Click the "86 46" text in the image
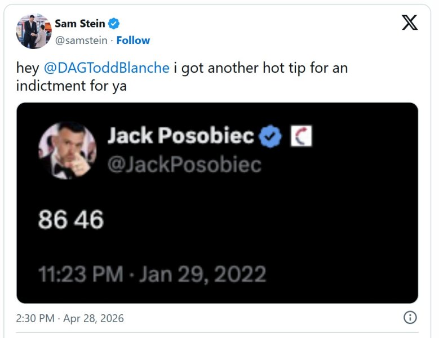The image size is (439, 338). [x=71, y=220]
